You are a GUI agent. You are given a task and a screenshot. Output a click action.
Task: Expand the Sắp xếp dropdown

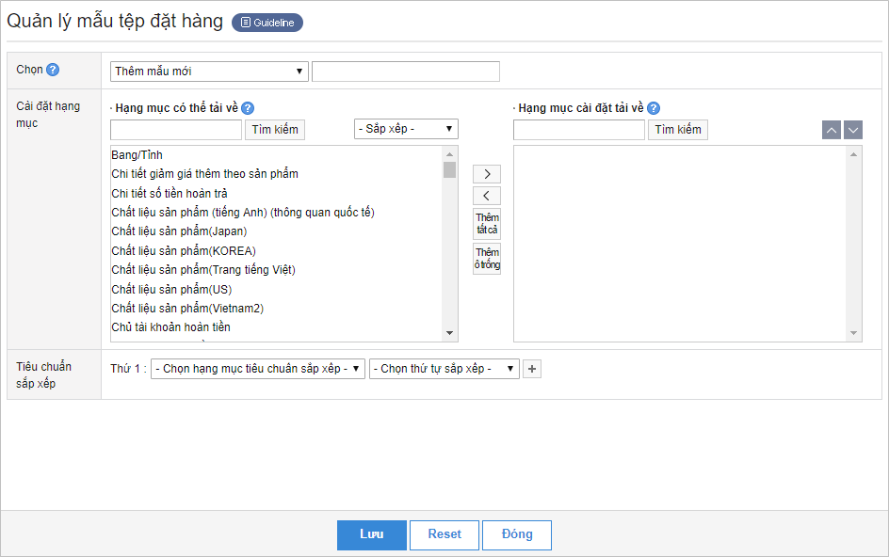(x=406, y=129)
